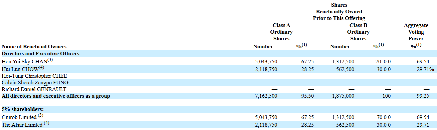This screenshot has width=437, height=130.
Task: Select 'All directors and executive officers as a group'
Action: coord(56,96)
